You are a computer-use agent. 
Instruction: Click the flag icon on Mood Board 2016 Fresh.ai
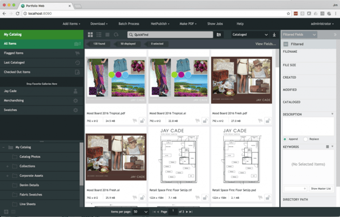pyautogui.click(x=135, y=198)
